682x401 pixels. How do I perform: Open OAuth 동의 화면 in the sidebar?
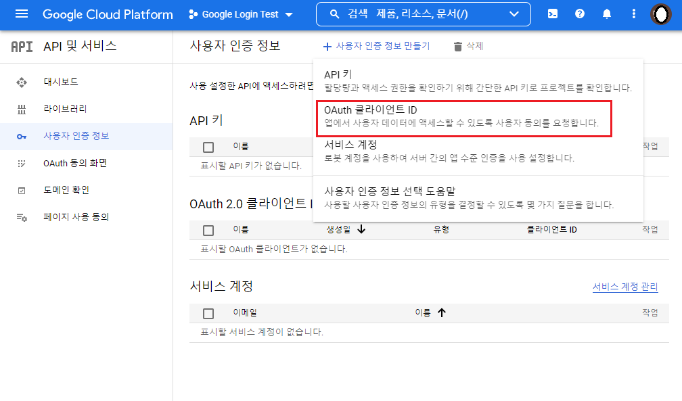pyautogui.click(x=75, y=163)
